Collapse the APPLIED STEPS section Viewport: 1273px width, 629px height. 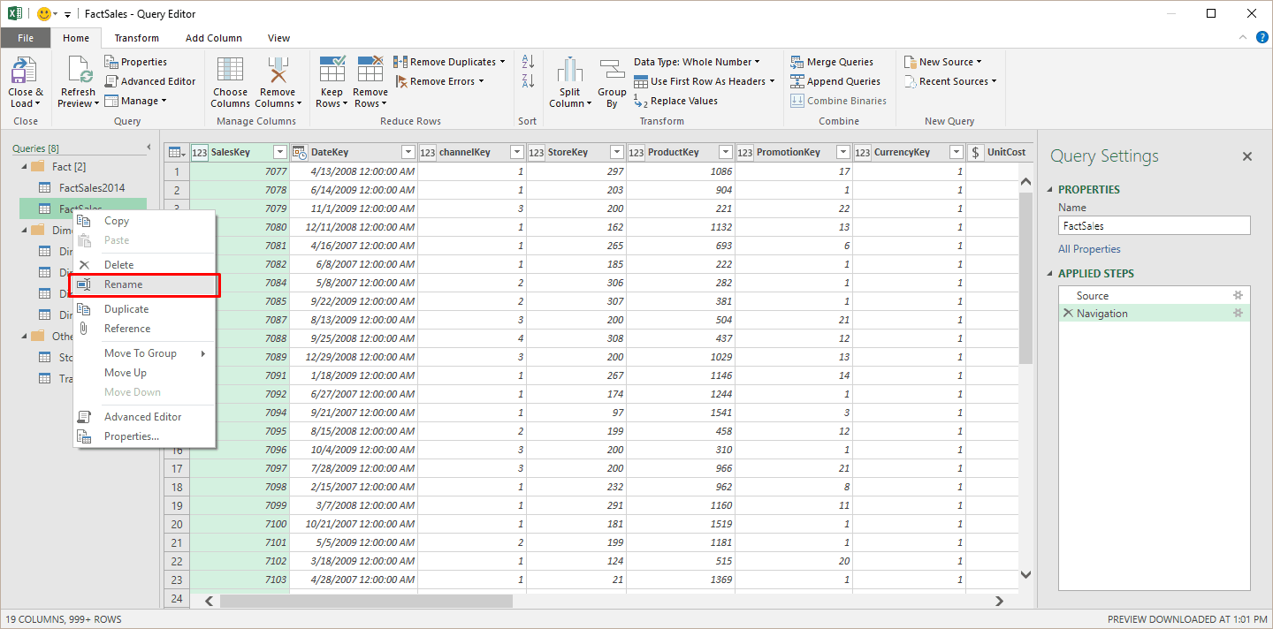point(1050,273)
